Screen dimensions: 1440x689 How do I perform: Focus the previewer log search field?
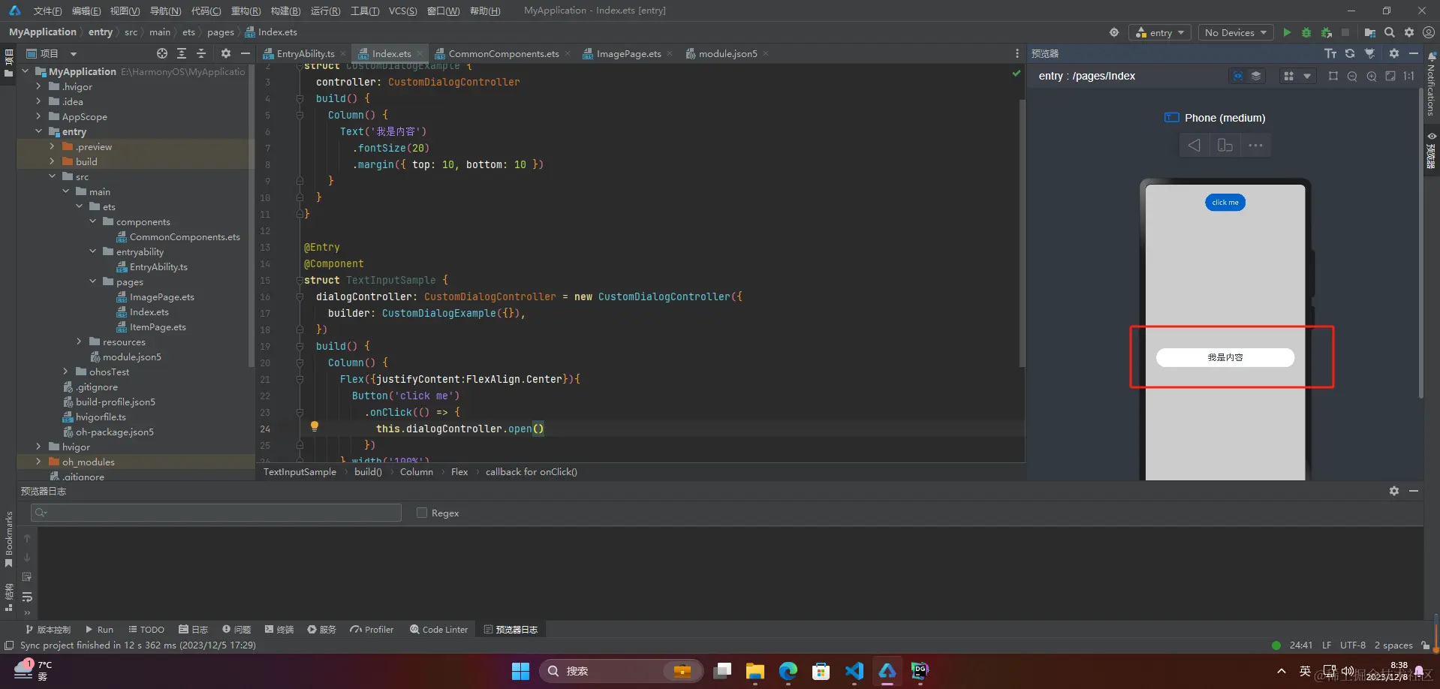[x=216, y=513]
